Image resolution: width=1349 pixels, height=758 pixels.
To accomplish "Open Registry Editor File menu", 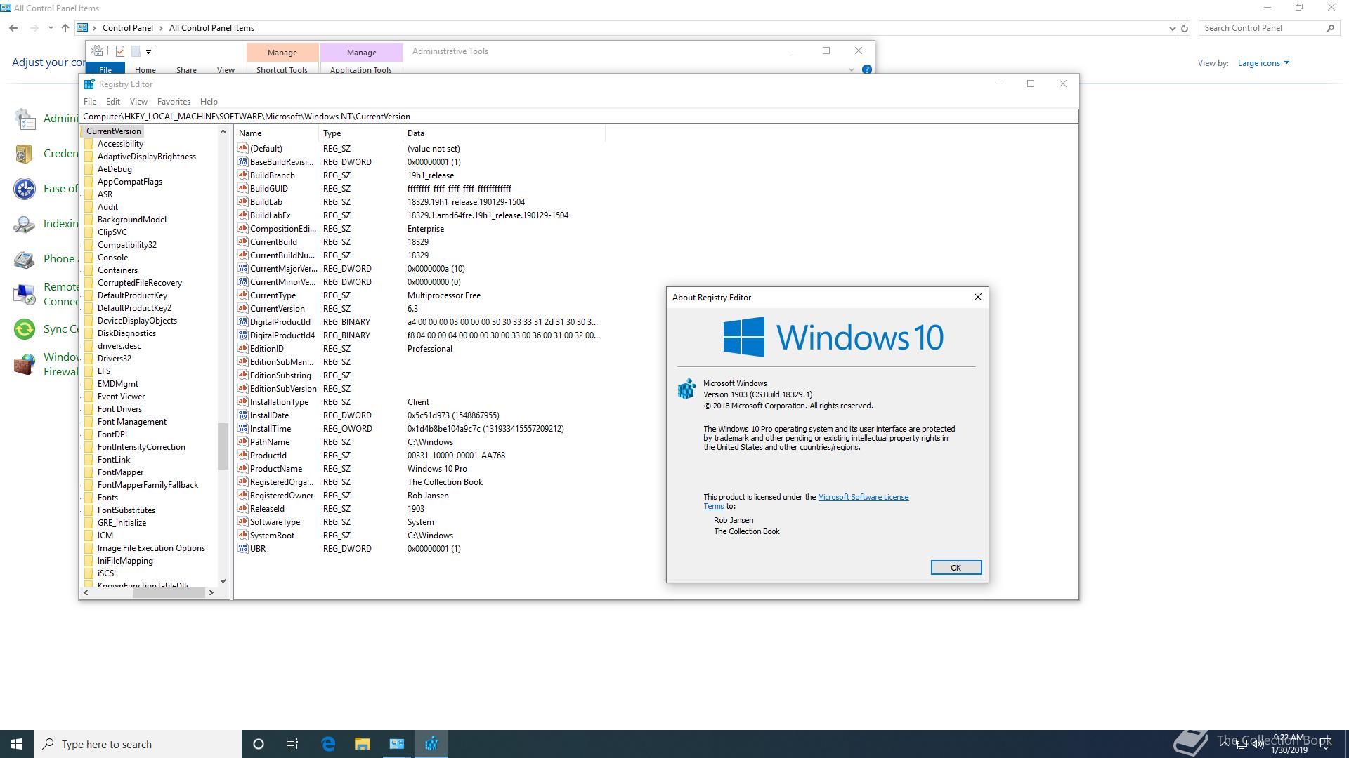I will point(90,101).
